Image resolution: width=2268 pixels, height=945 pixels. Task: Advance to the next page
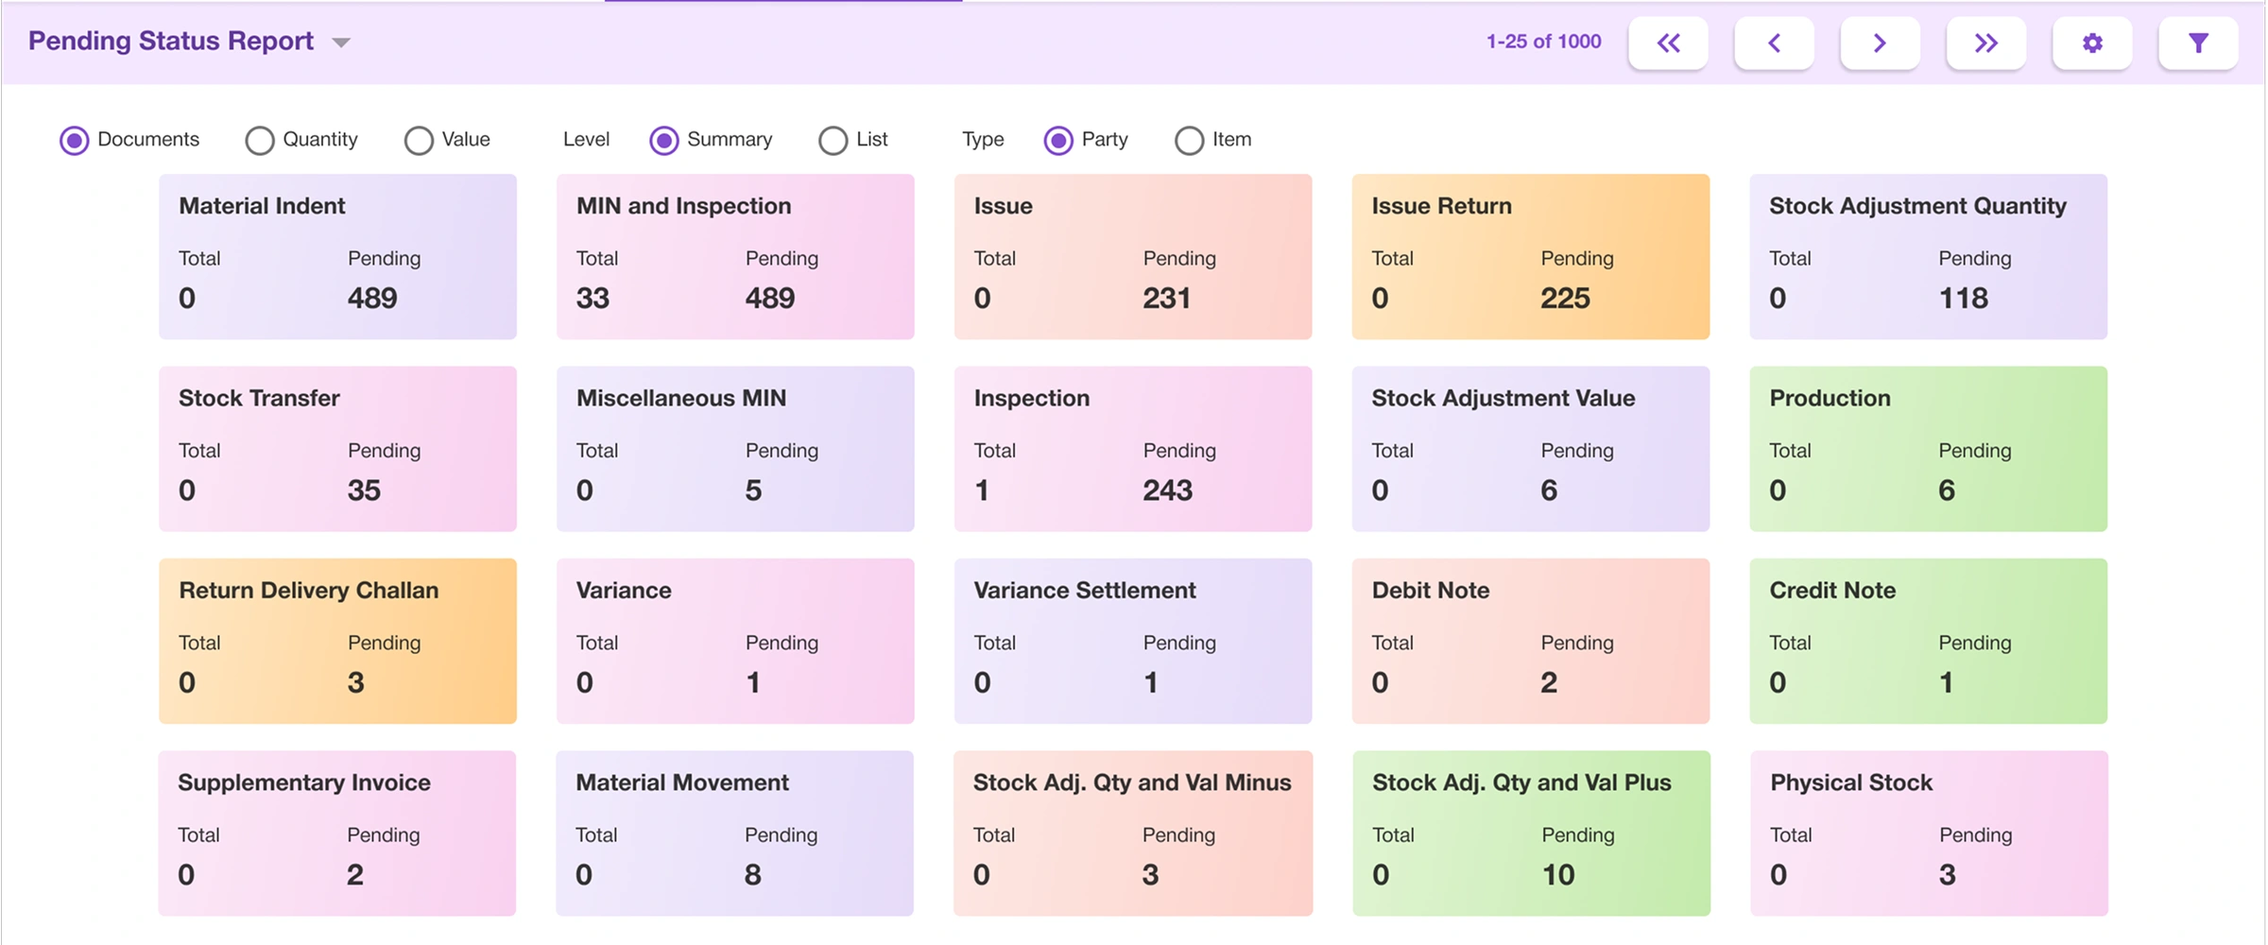coord(1880,43)
